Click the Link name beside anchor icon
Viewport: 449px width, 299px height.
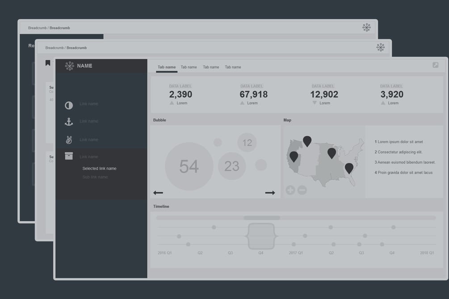click(x=89, y=121)
